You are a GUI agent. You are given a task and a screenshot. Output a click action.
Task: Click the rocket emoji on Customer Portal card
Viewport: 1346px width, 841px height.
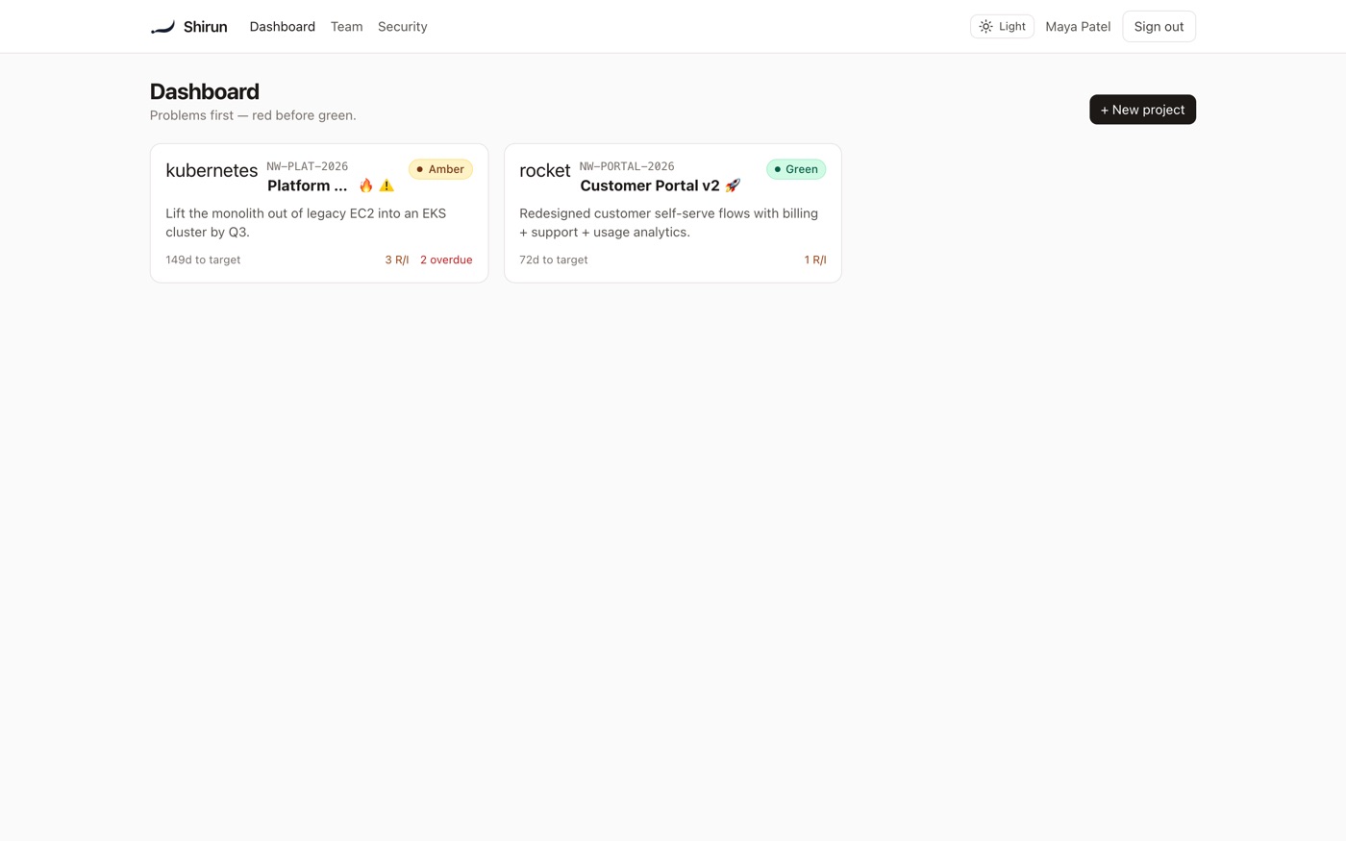click(x=733, y=186)
